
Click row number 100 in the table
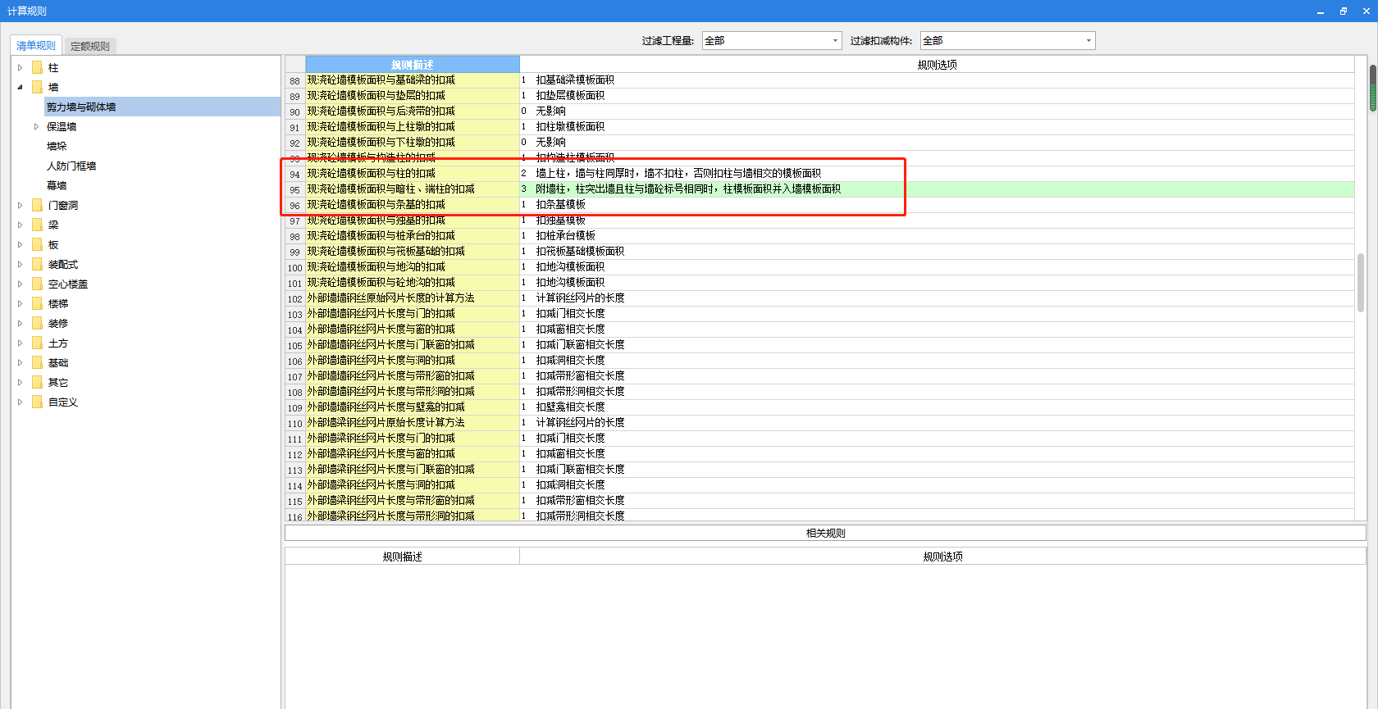pos(295,268)
